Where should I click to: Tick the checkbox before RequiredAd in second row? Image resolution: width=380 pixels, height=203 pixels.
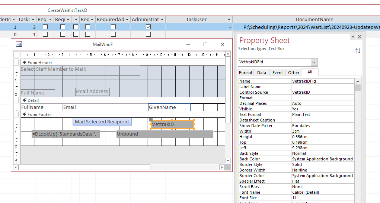click(88, 34)
